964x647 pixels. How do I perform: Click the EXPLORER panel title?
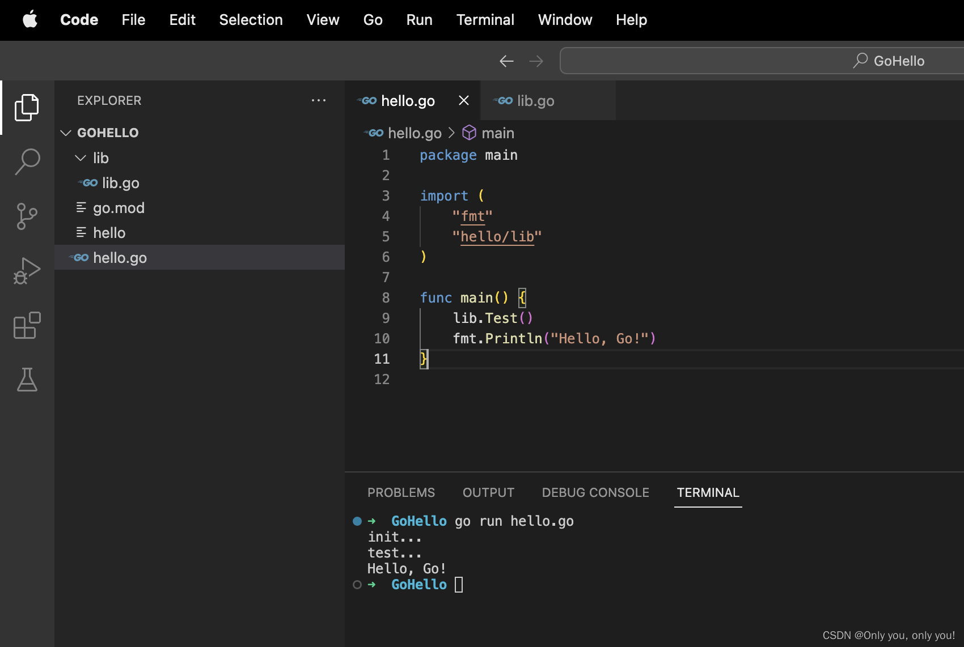pos(109,100)
